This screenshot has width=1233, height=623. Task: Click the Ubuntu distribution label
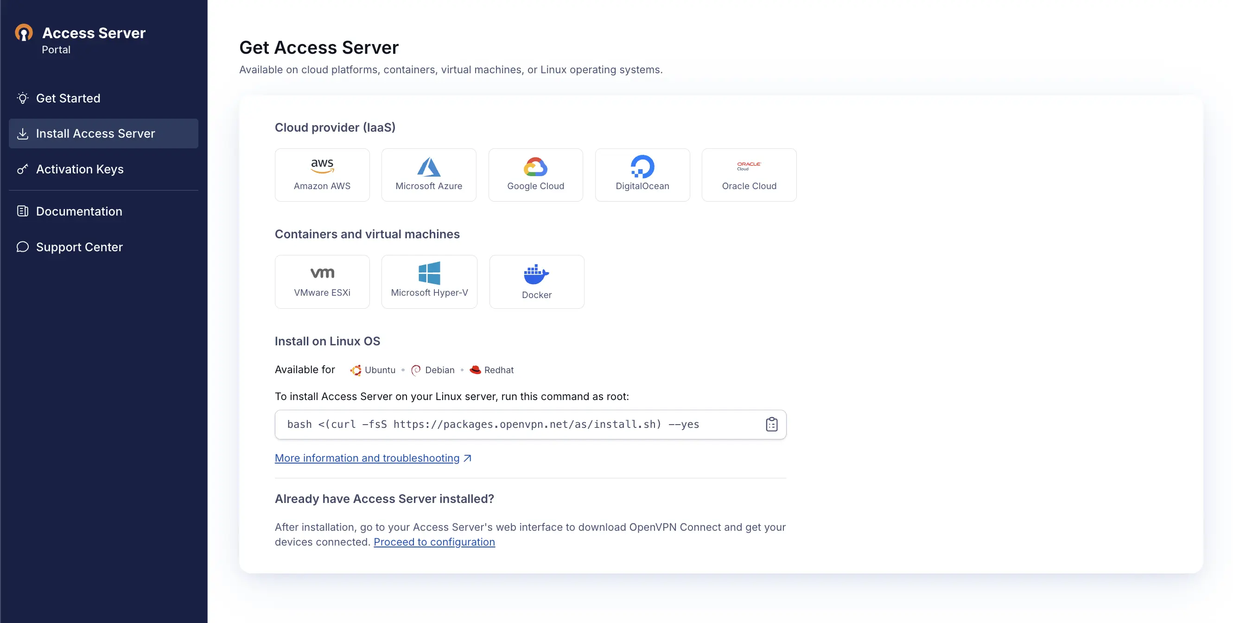[380, 370]
